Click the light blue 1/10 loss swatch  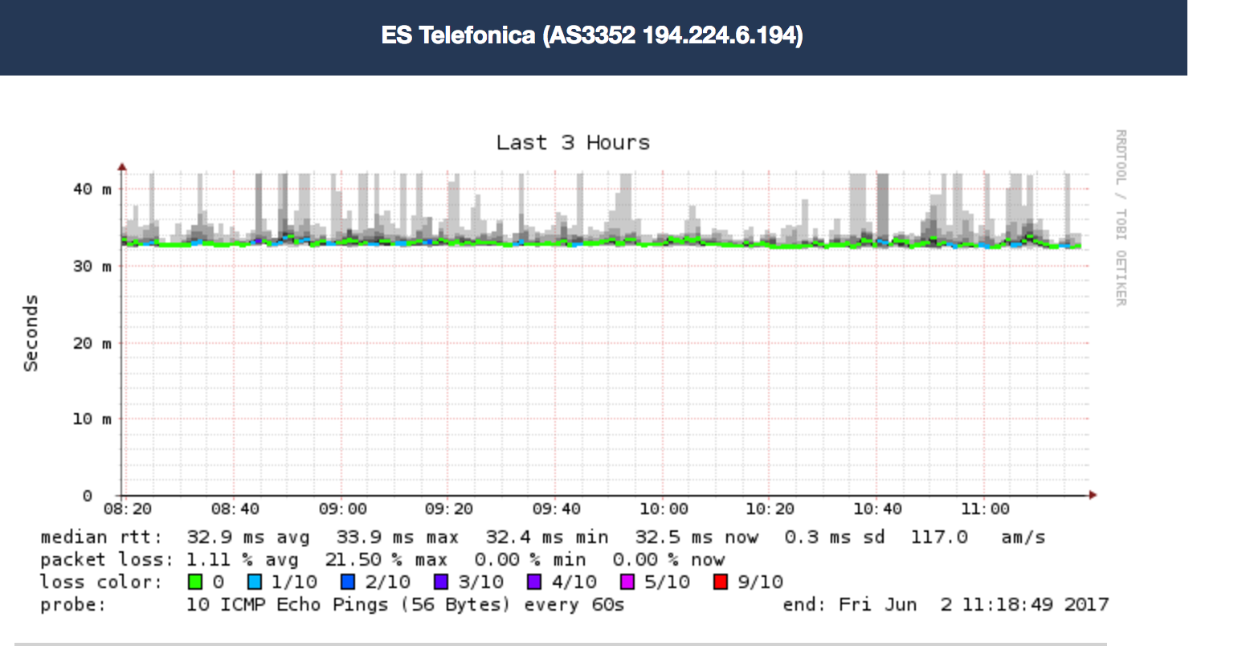(x=255, y=582)
